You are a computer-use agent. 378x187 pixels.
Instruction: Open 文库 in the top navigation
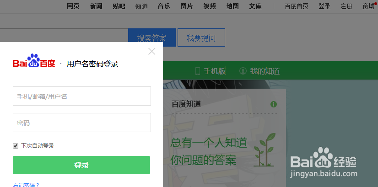[x=255, y=6]
